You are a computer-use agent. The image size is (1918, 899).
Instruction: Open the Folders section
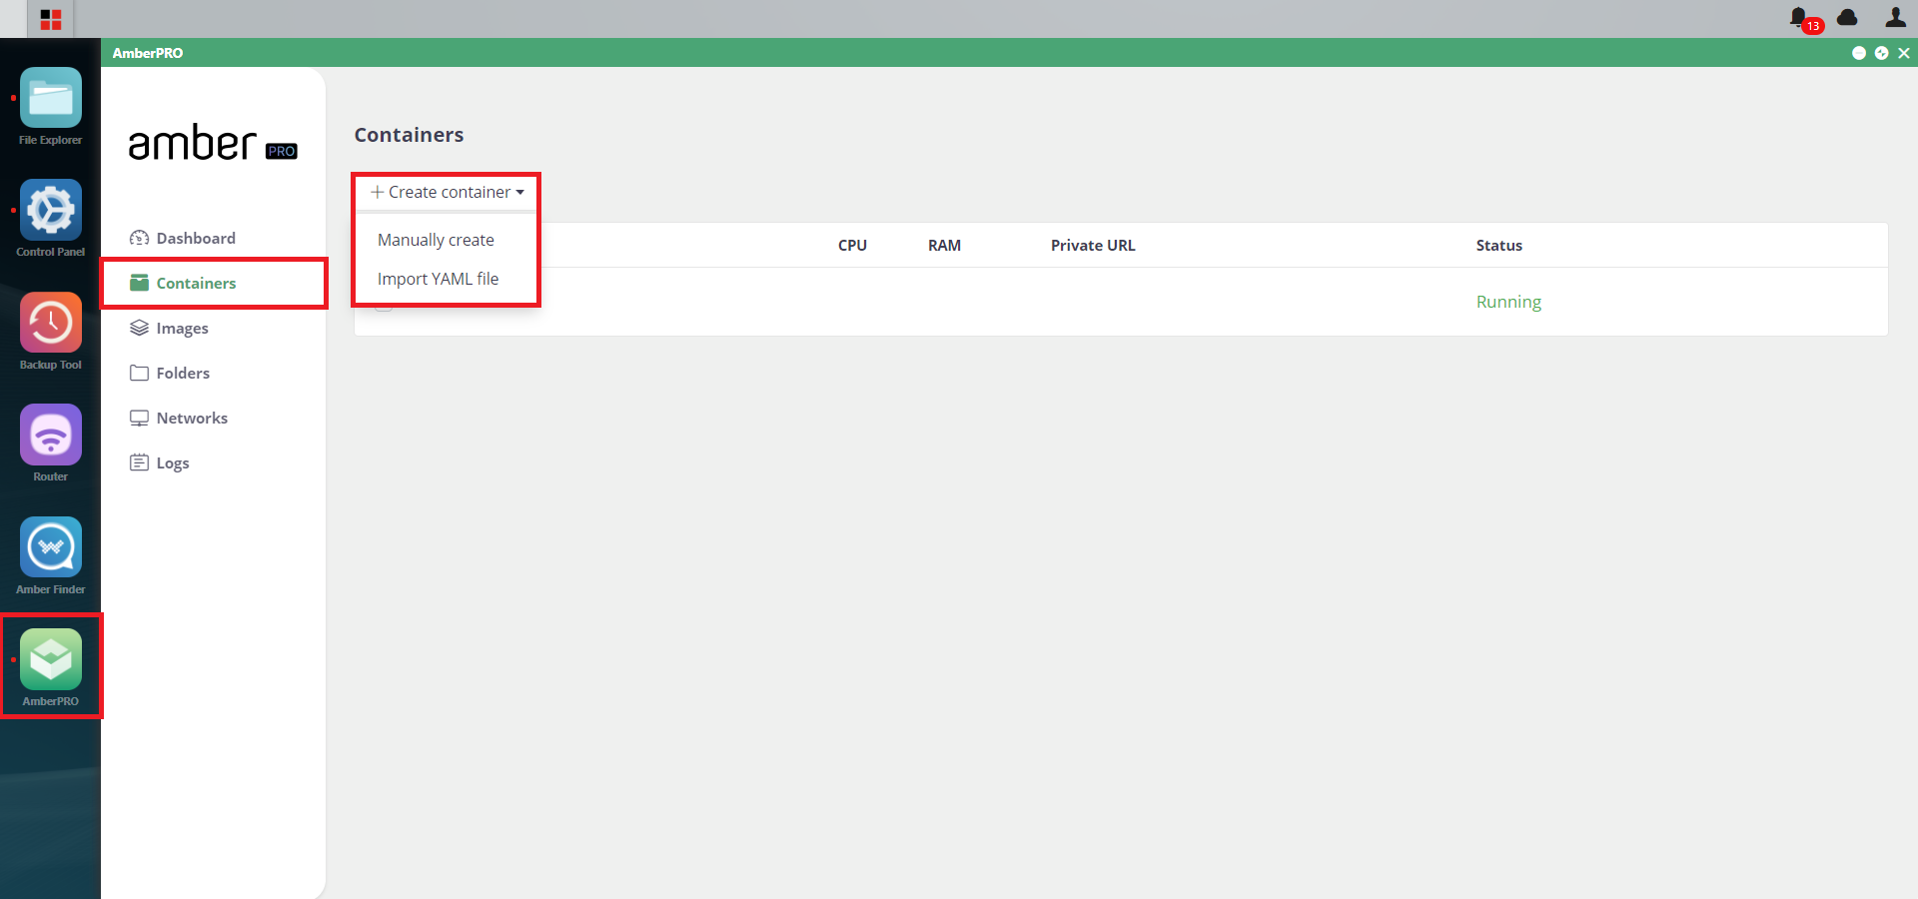[170, 373]
